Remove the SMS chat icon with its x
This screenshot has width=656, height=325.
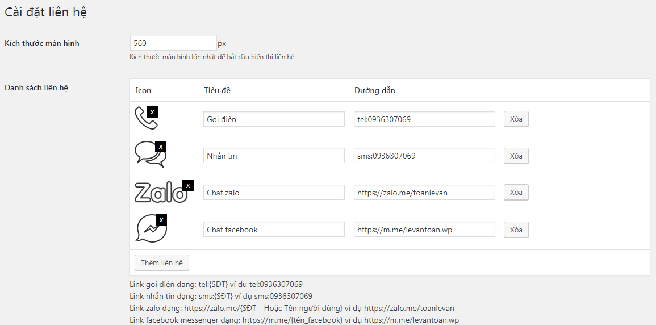[x=161, y=147]
